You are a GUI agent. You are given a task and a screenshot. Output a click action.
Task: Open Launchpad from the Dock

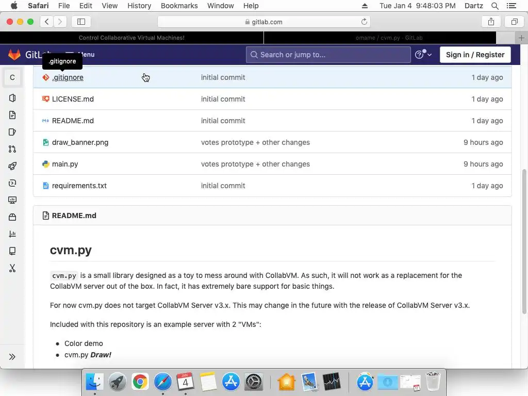tap(117, 382)
